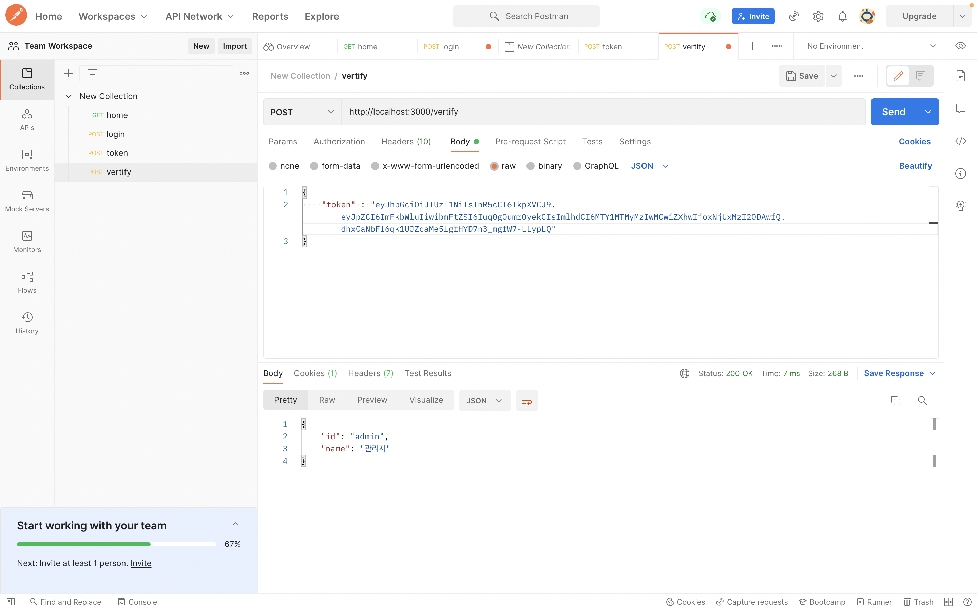The height and width of the screenshot is (610, 977).
Task: Switch to Pre-request Script tab
Action: [x=530, y=142]
